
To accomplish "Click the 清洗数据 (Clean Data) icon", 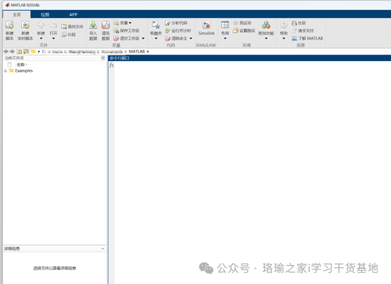I will coord(105,25).
